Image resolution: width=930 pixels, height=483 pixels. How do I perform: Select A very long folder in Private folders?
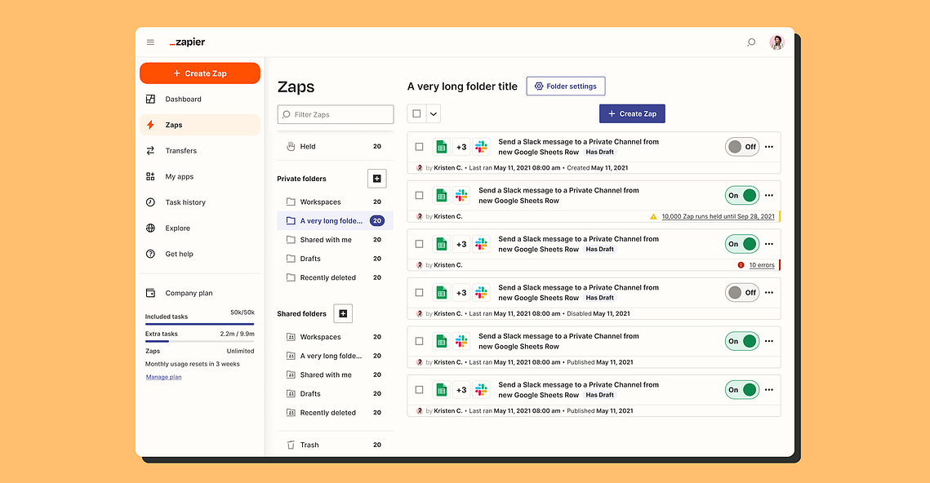click(x=335, y=221)
